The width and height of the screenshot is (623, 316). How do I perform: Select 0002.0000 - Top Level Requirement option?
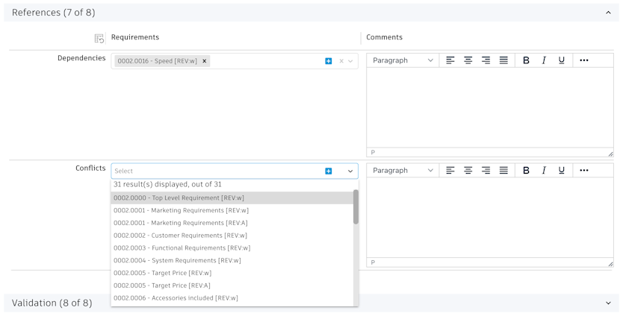(179, 198)
